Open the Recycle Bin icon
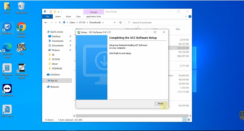 pos(21,6)
